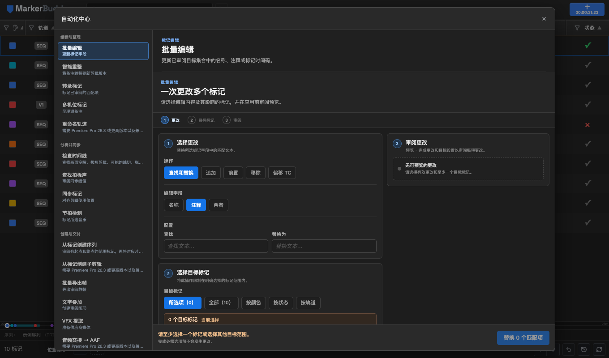
Task: Target 全部（10）markers
Action: coord(221,303)
